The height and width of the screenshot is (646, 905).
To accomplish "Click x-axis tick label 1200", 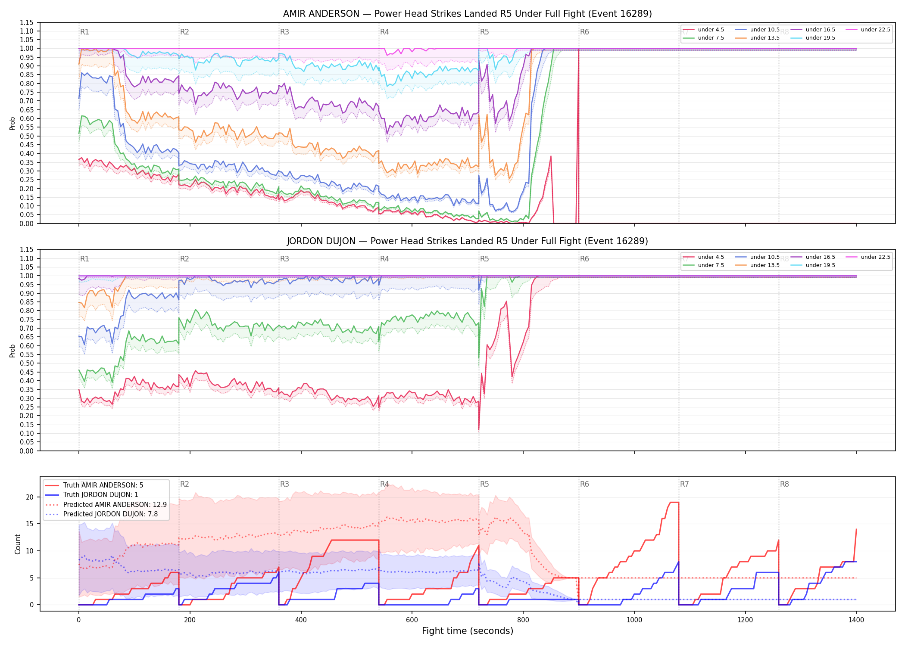I will point(745,620).
